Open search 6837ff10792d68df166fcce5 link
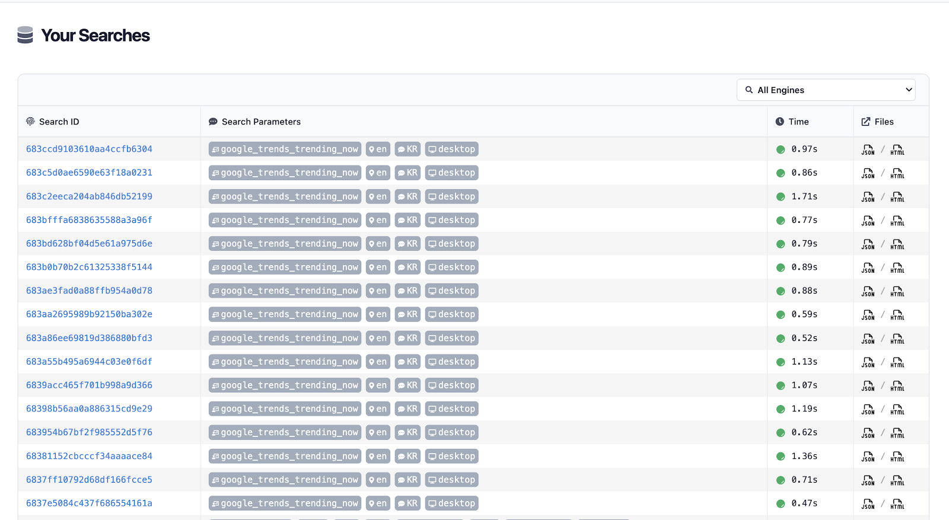 [x=89, y=480]
